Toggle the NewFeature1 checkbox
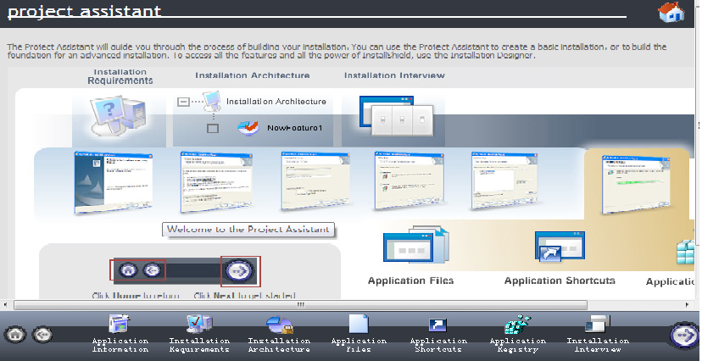Viewport: 702px width, 361px height. (x=213, y=129)
